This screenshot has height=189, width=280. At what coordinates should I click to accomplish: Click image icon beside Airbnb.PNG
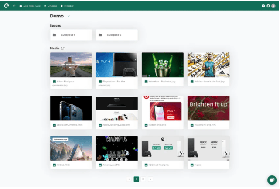pos(54,165)
